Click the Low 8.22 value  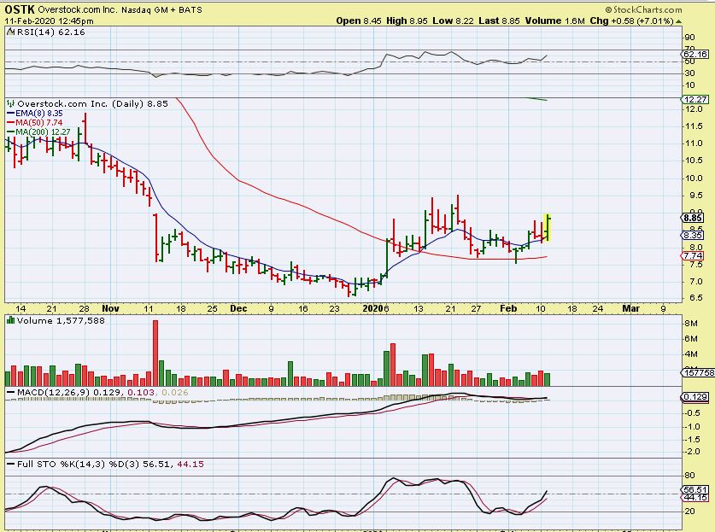tap(453, 20)
